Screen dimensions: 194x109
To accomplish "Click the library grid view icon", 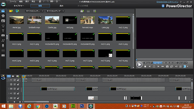I will pyautogui.click(x=95, y=11).
